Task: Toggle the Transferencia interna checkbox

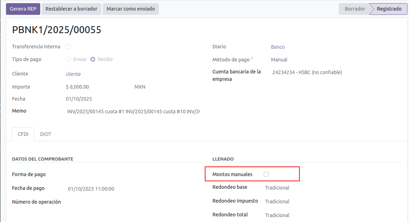Action: pos(68,47)
